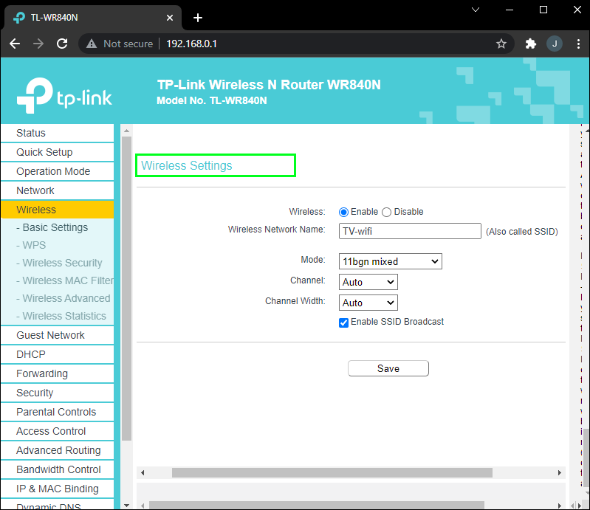Image resolution: width=590 pixels, height=510 pixels.
Task: Select the Disable wireless radio button
Action: point(386,212)
